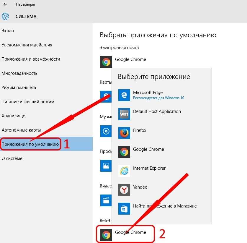Screen dimensions: 247x243
Task: Click the Выберите приложение popup title
Action: pos(154,77)
